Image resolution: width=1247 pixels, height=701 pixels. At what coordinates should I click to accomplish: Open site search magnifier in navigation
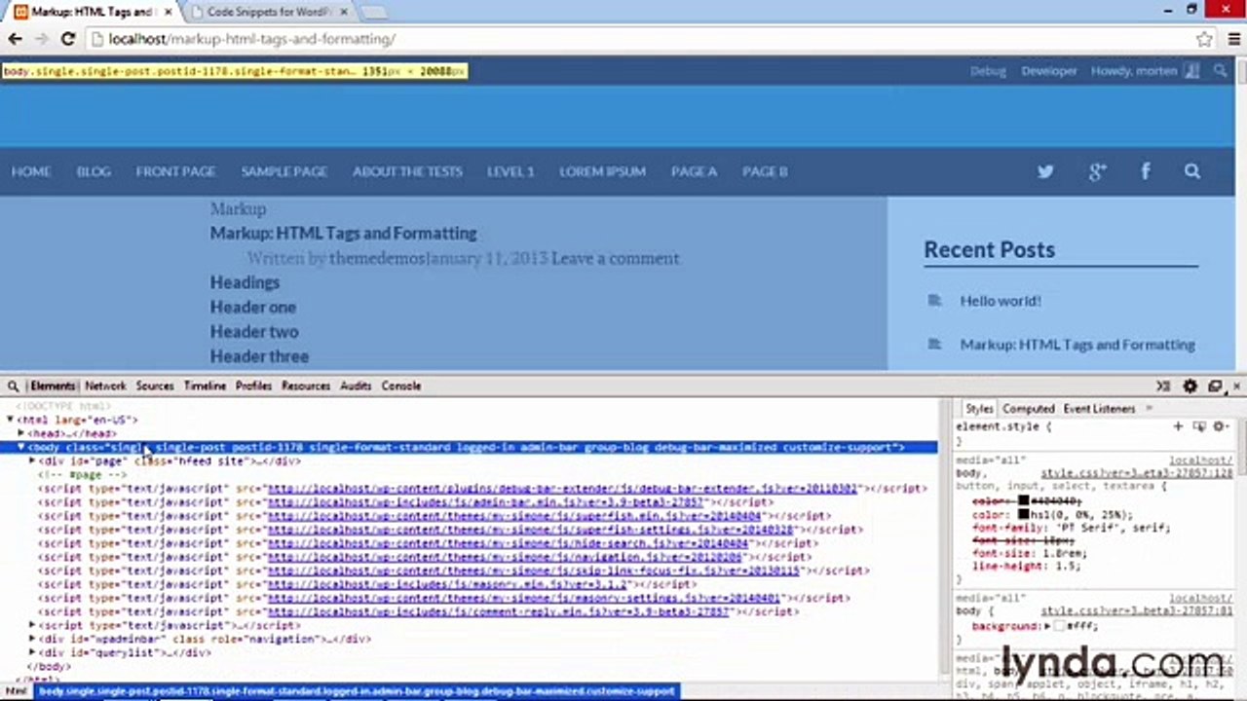point(1192,171)
